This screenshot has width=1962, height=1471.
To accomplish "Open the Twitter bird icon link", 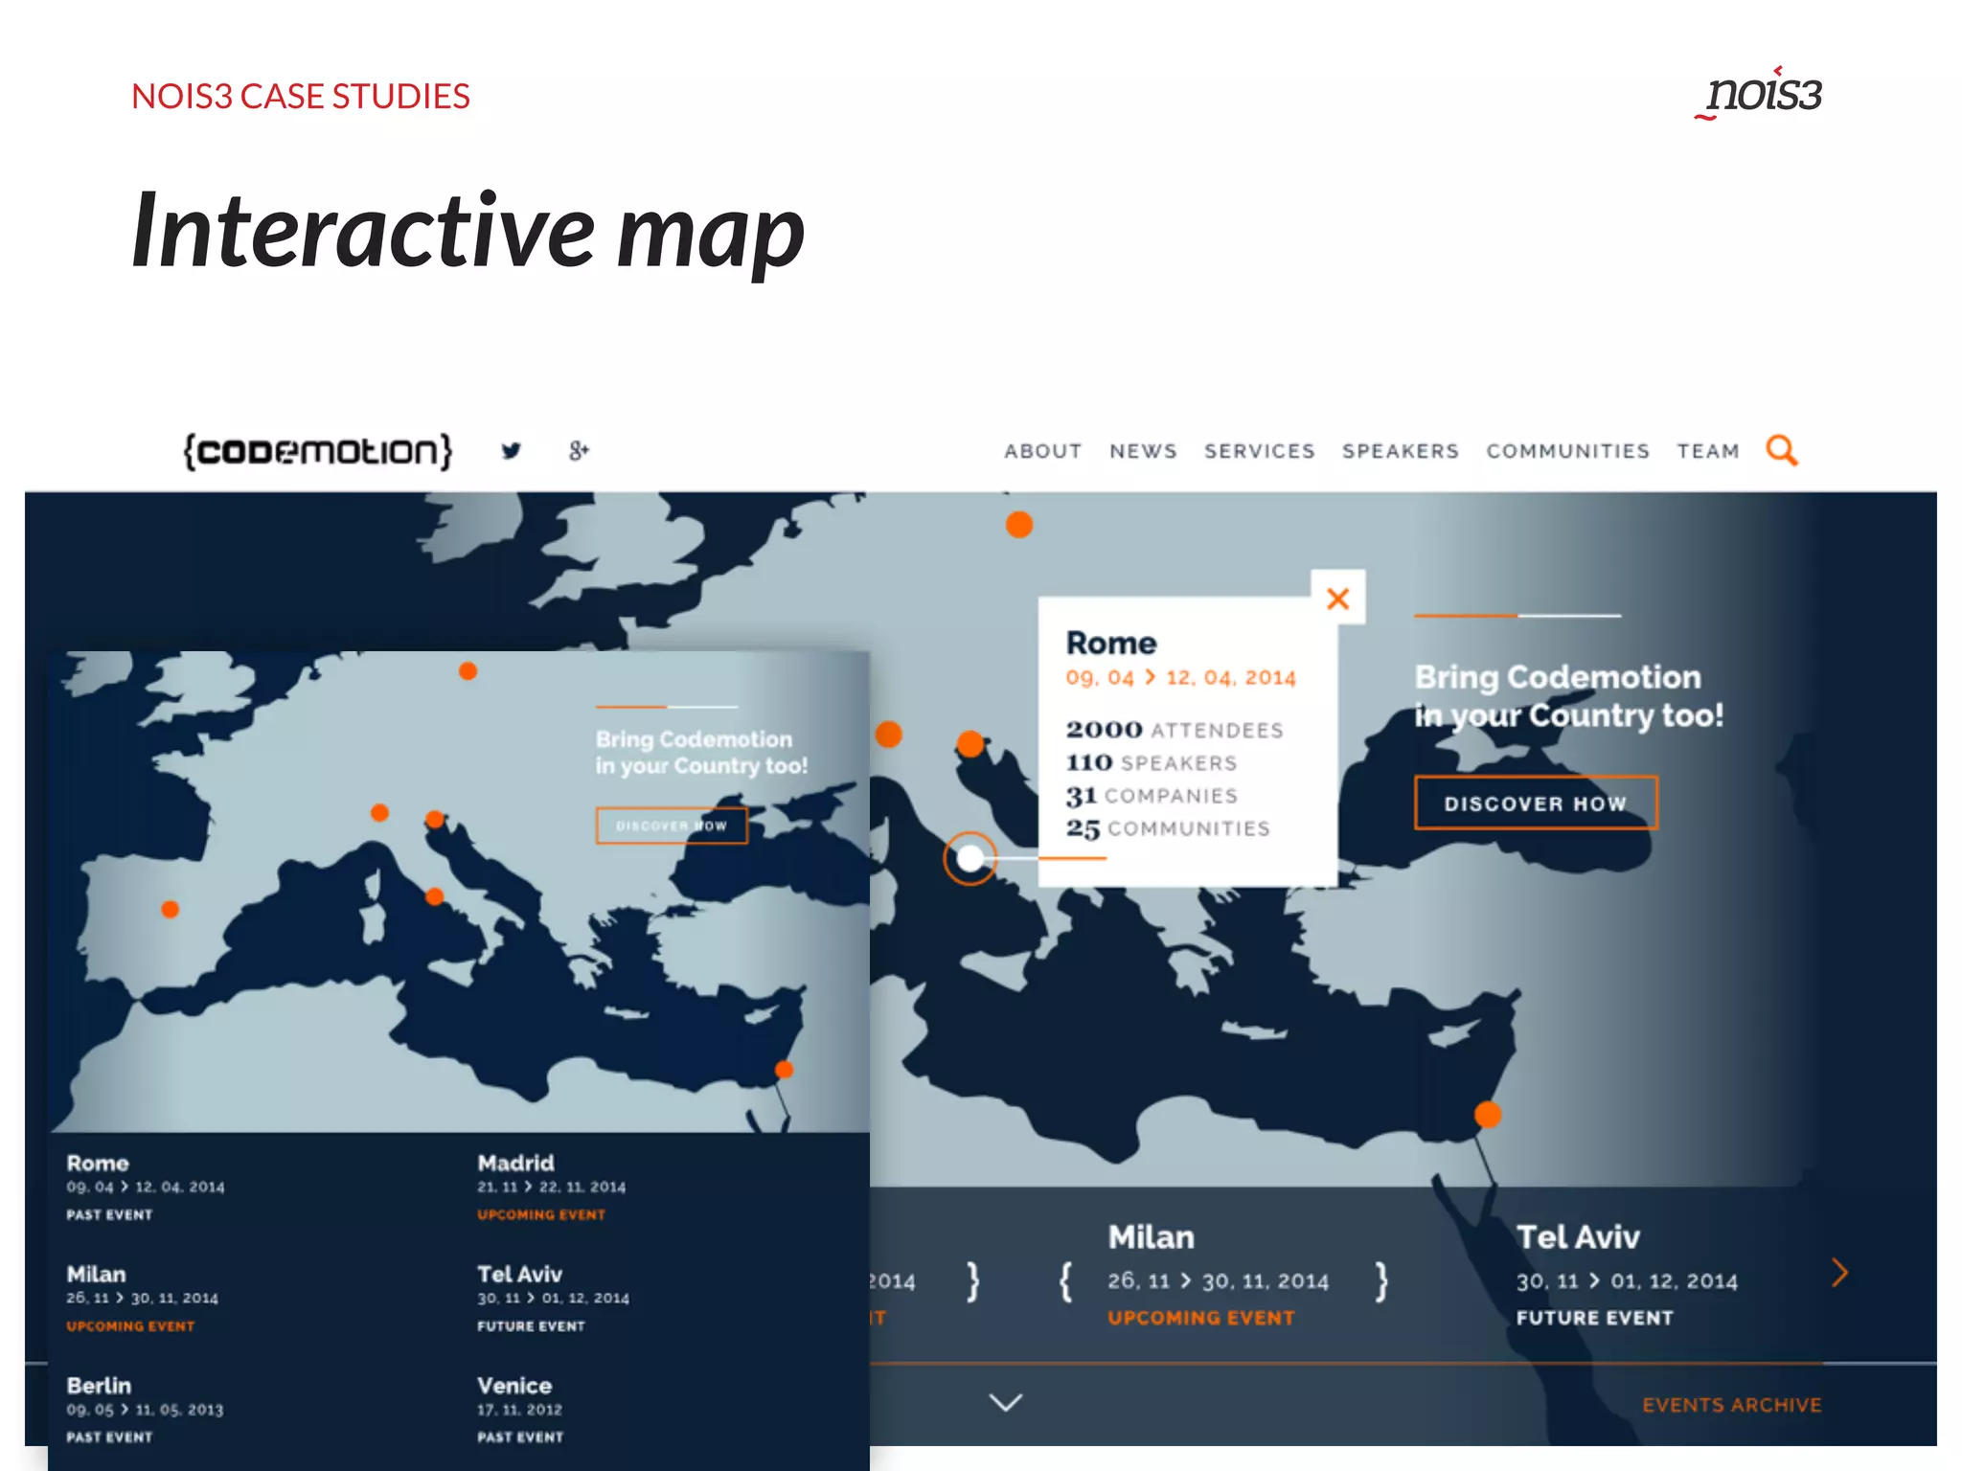I will click(x=512, y=451).
